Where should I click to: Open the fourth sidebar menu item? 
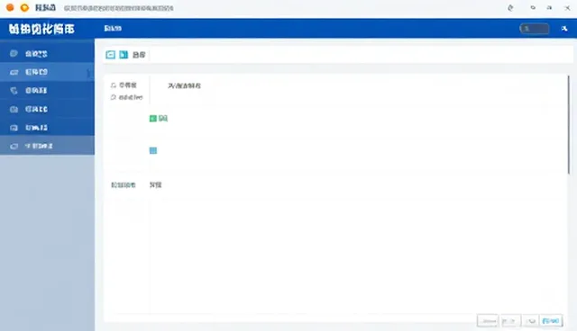tap(47, 109)
